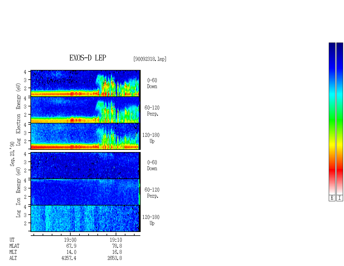Click the E electron color scale bar
344x266 pixels.
point(332,119)
